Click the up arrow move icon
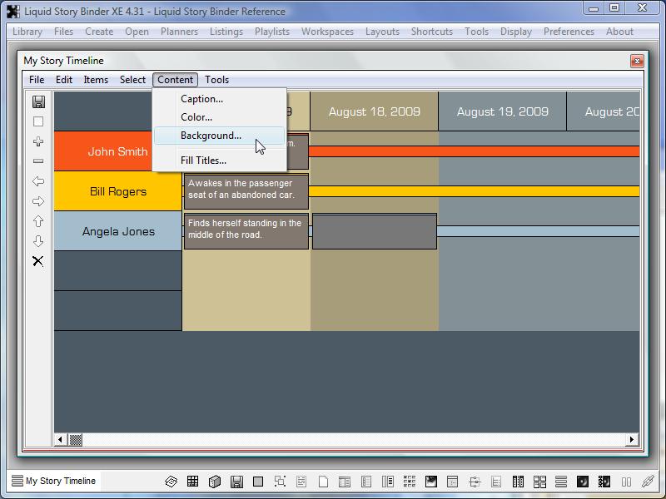 coord(38,221)
